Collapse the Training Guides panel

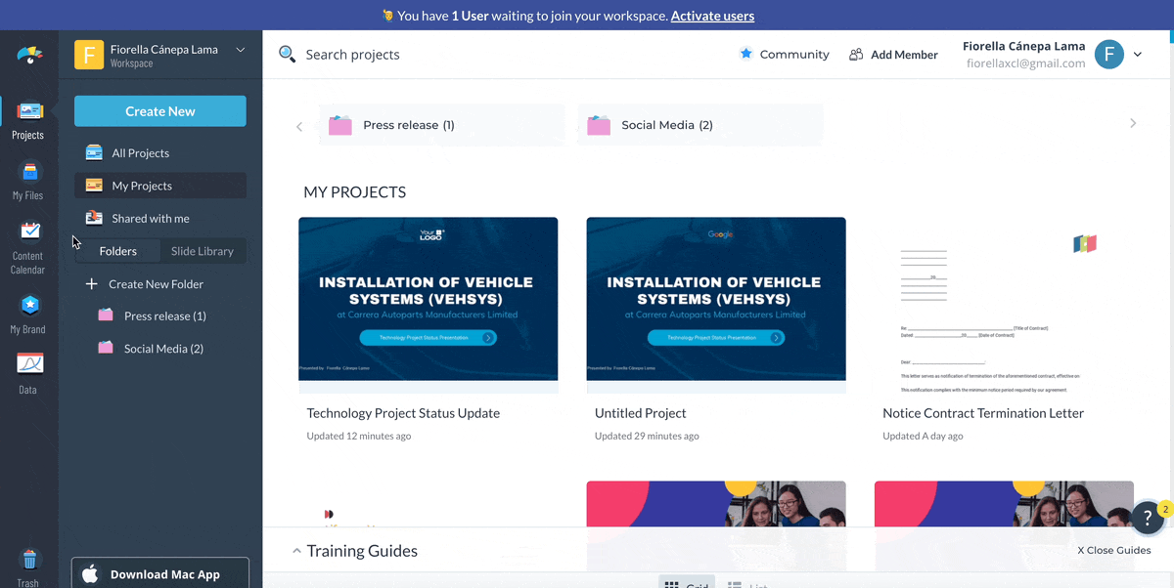(297, 551)
